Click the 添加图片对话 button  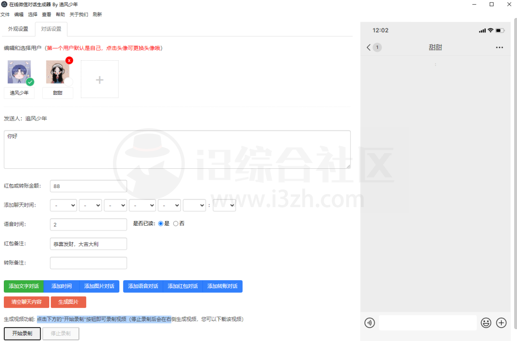pos(99,286)
